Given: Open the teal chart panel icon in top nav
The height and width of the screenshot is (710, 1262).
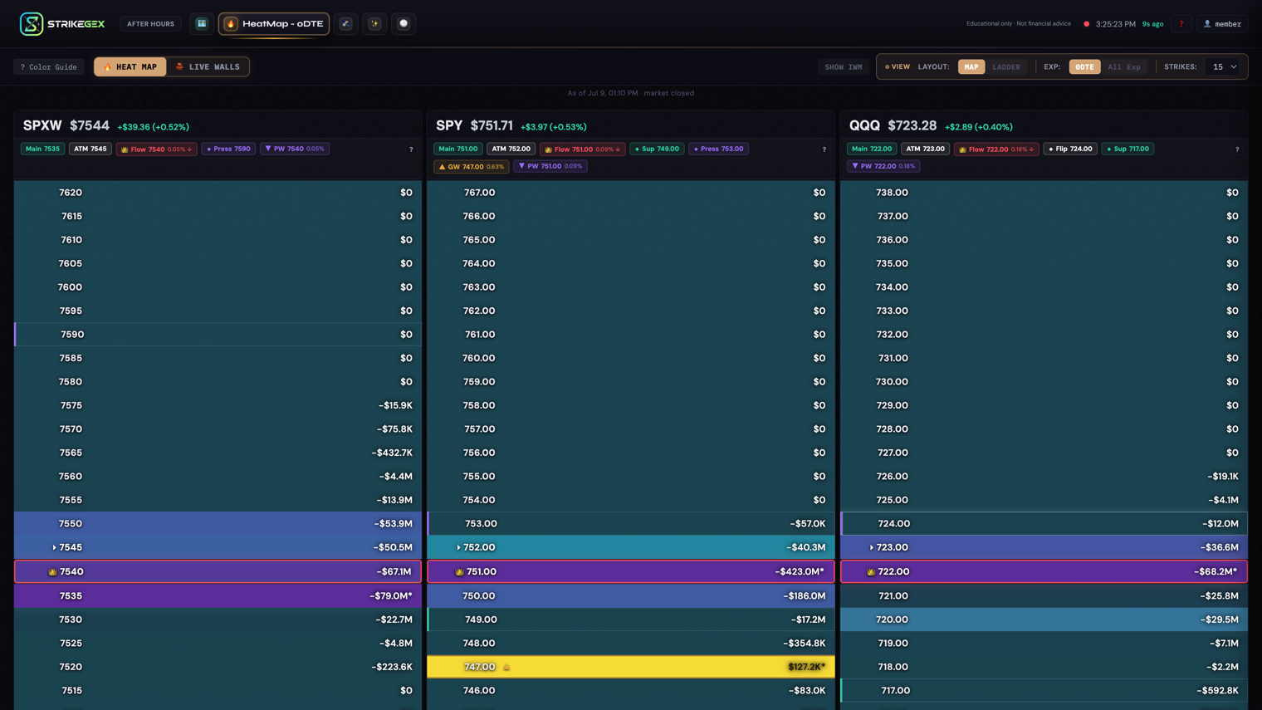Looking at the screenshot, I should click(201, 24).
